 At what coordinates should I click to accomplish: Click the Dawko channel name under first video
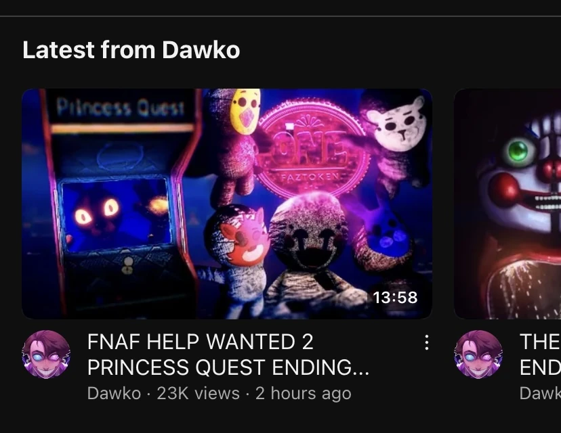click(114, 393)
